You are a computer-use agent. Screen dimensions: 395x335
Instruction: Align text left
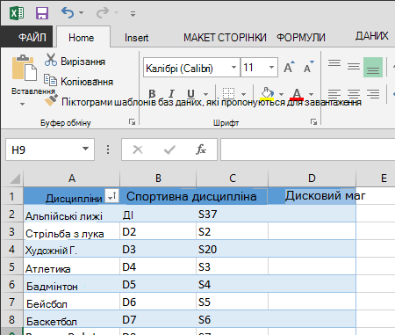(x=334, y=94)
